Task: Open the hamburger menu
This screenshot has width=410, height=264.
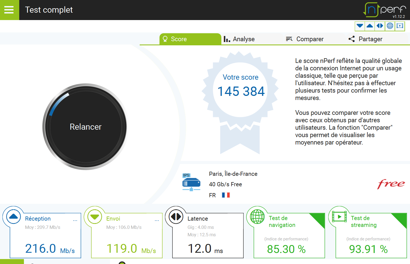Action: [9, 10]
